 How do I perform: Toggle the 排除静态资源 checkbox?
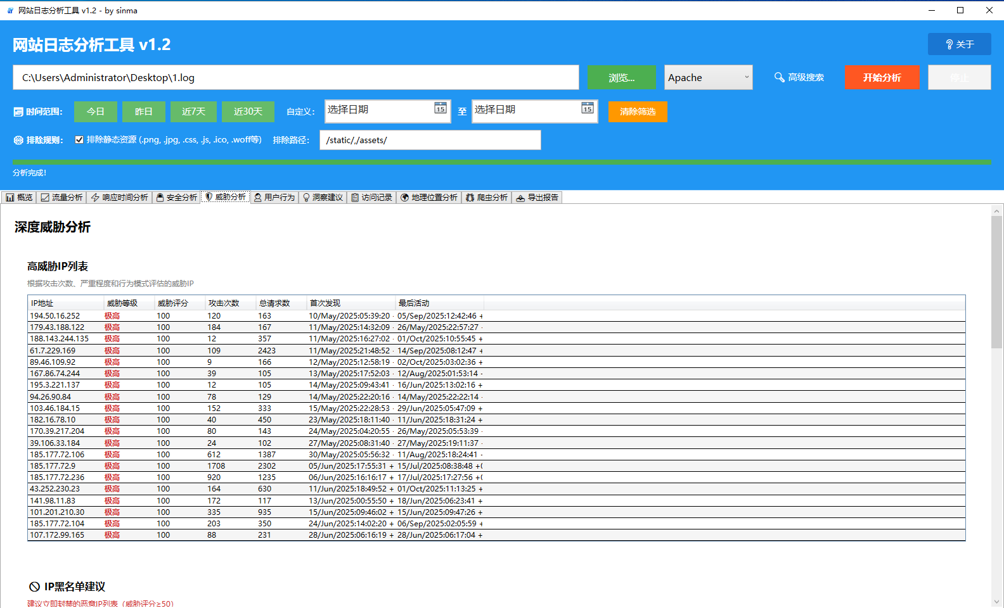pos(79,140)
